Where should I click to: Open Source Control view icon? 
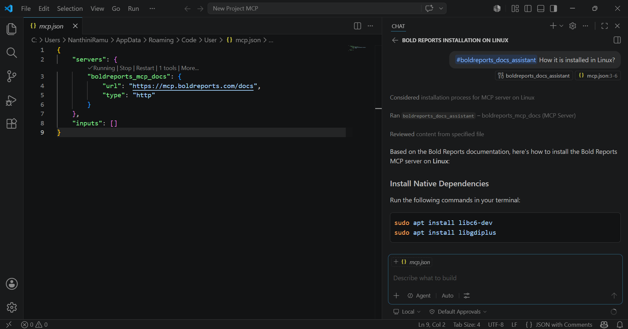[x=12, y=76]
